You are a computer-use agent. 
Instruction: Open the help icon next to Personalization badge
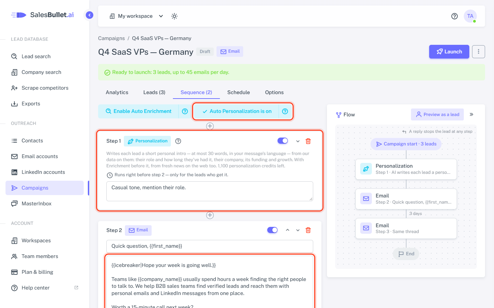pos(178,141)
